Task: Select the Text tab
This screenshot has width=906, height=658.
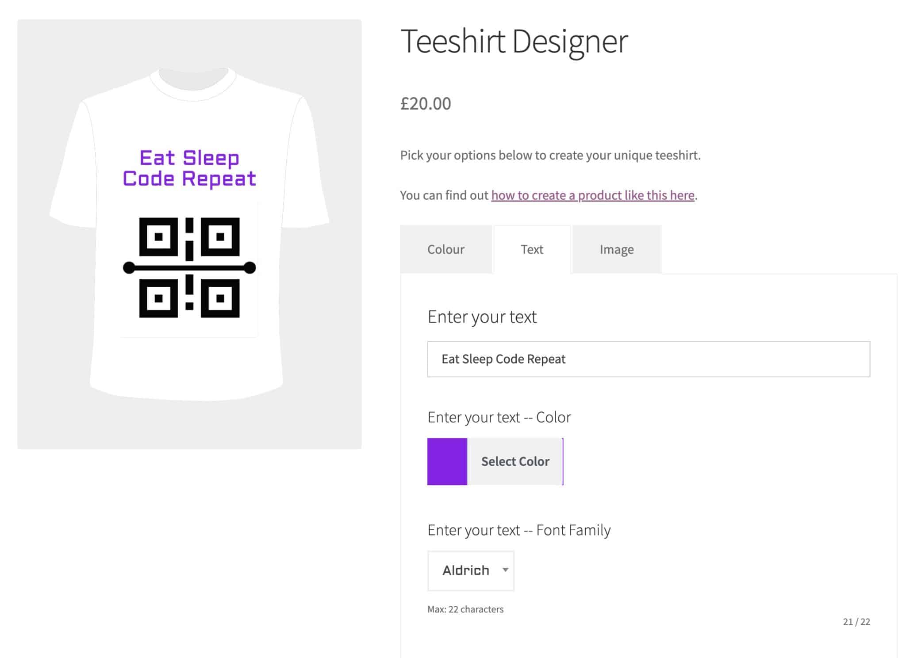Action: click(x=531, y=249)
